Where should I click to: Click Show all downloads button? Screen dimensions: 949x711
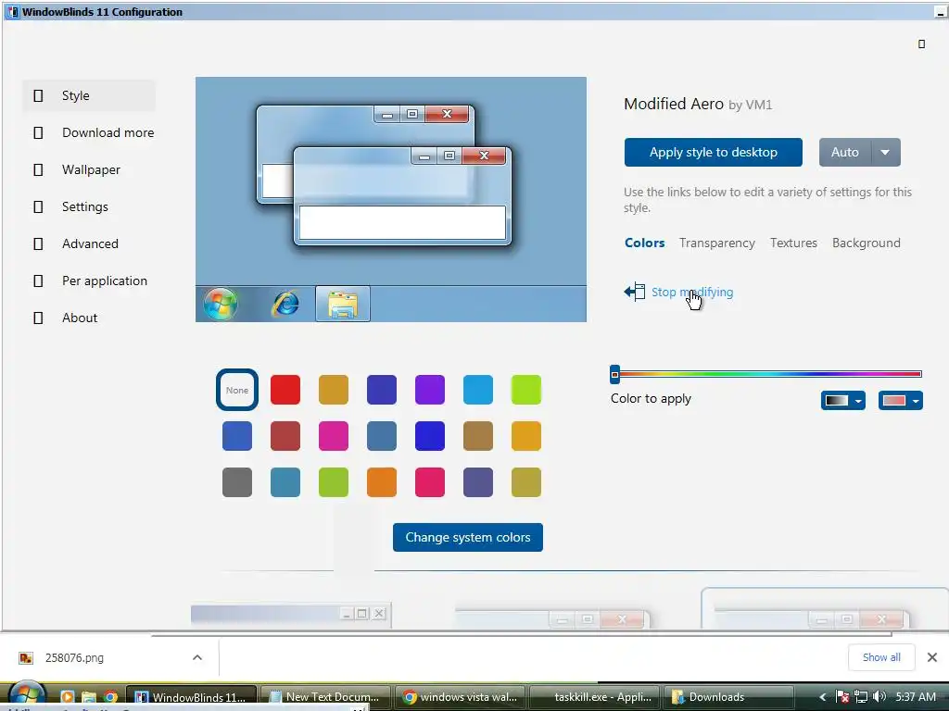click(x=881, y=657)
